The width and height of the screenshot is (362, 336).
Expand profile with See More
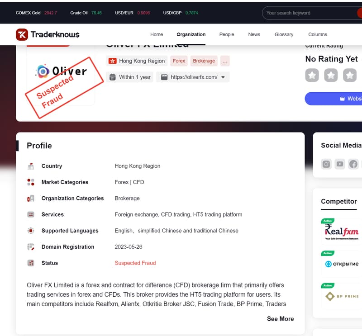coord(280,319)
